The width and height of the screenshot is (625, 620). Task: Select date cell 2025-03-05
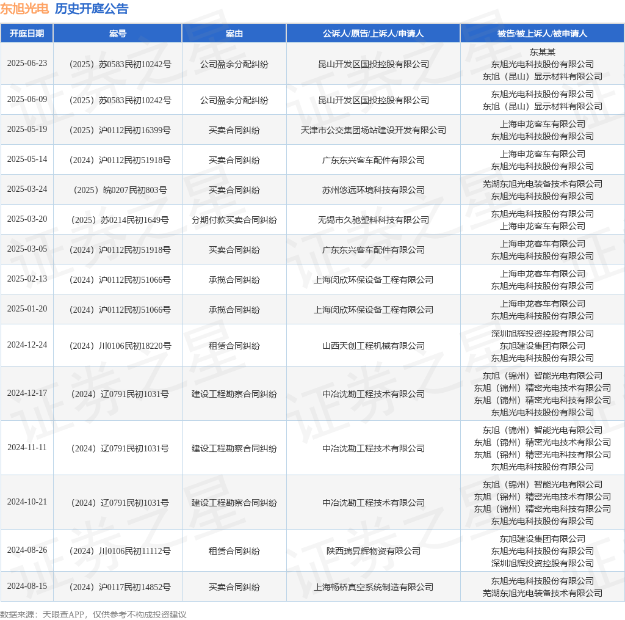point(27,249)
